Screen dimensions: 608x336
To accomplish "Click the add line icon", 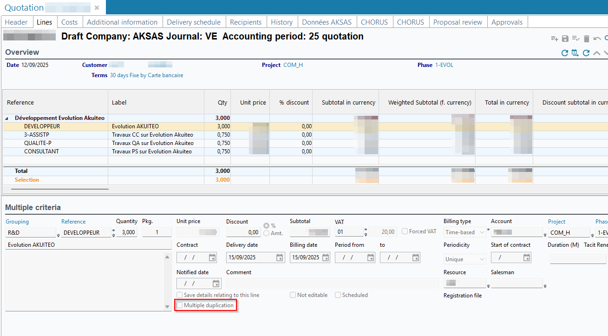I will click(555, 39).
